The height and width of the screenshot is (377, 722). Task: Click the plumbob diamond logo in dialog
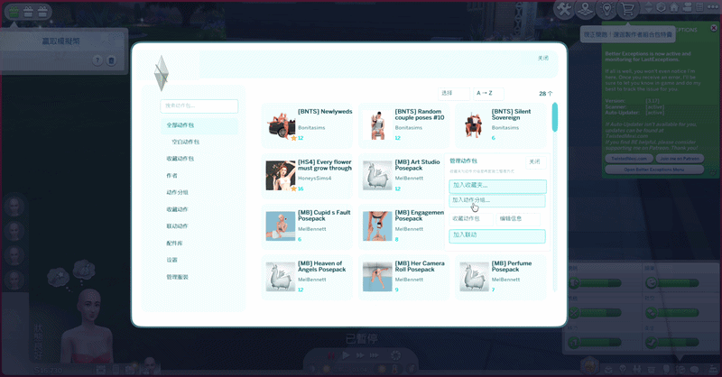[162, 73]
